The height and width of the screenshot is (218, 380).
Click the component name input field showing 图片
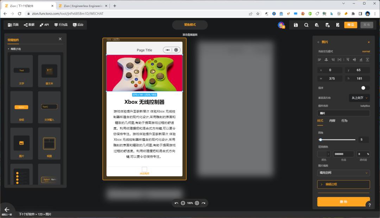click(343, 113)
